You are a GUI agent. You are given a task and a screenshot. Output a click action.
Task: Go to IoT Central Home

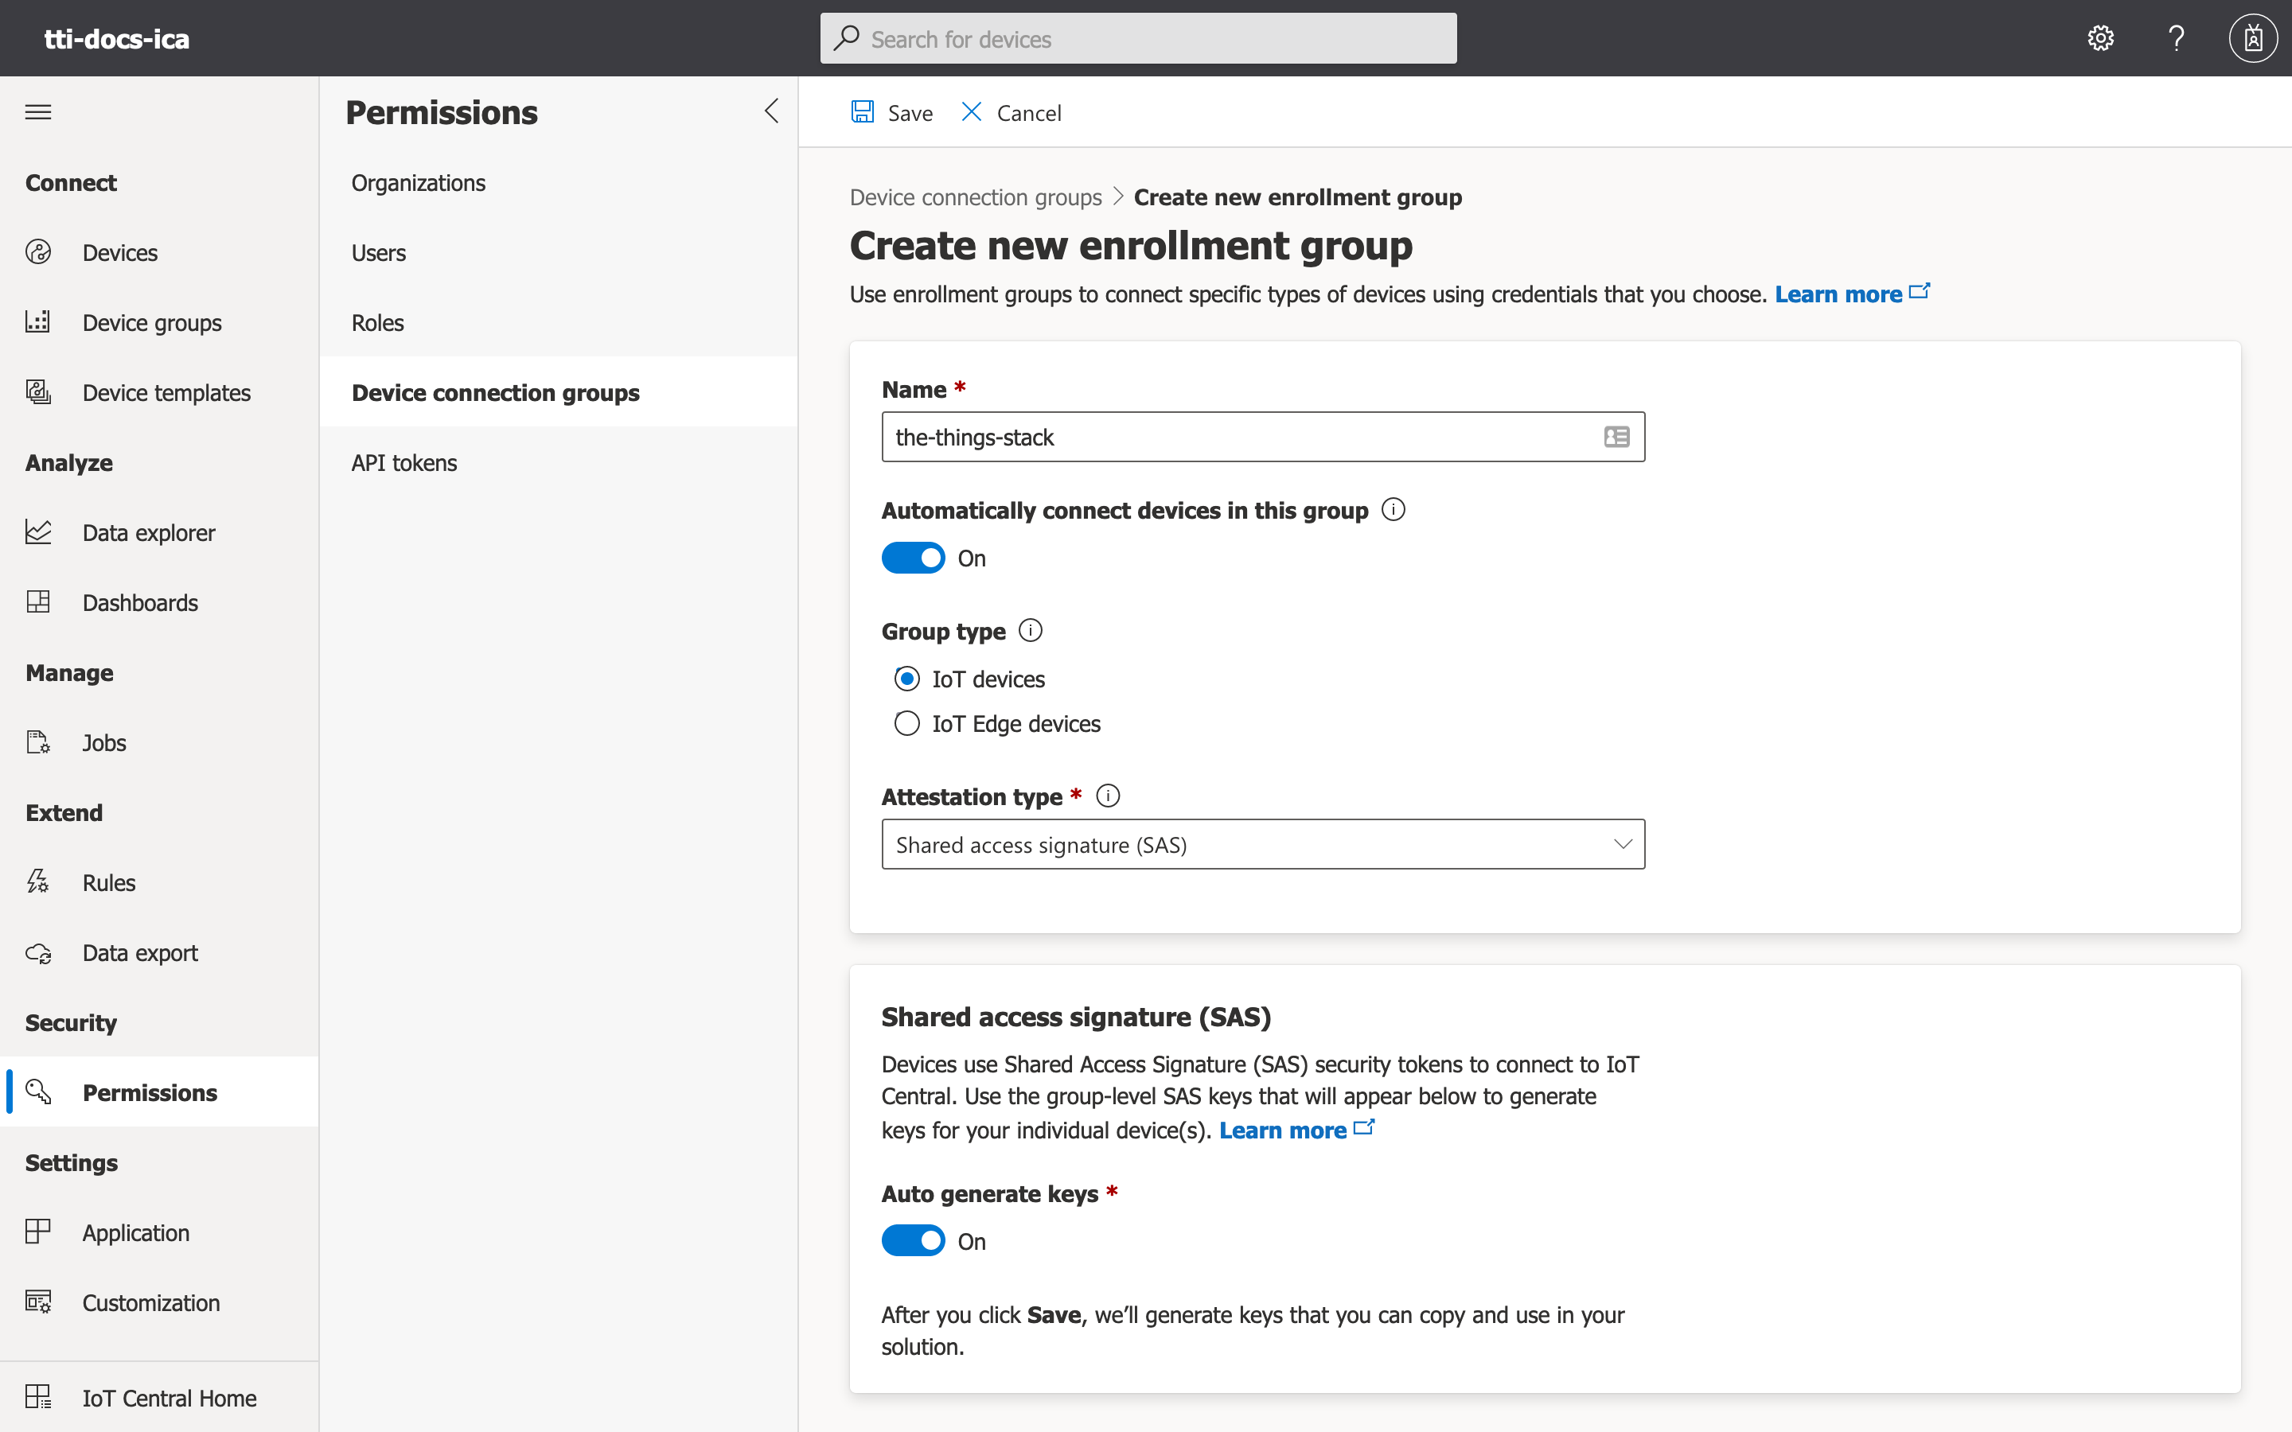pyautogui.click(x=169, y=1397)
